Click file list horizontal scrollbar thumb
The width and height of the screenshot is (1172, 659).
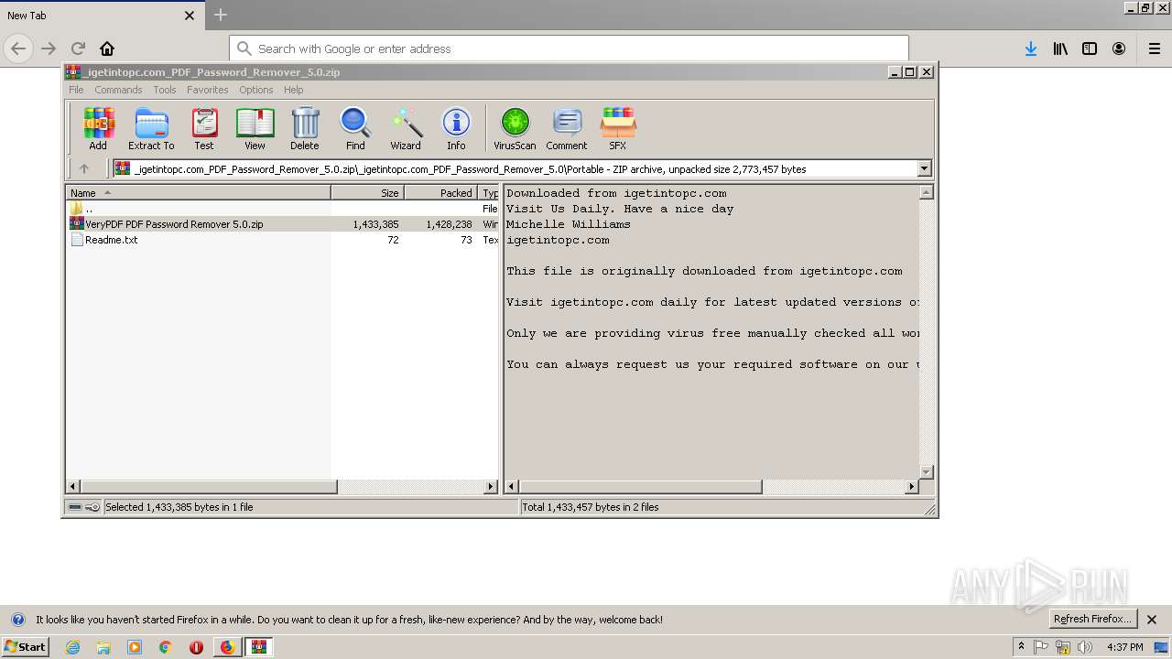tap(209, 487)
